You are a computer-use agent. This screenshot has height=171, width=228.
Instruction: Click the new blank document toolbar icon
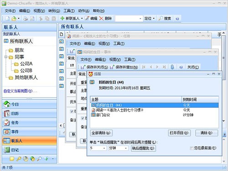(x=7, y=19)
